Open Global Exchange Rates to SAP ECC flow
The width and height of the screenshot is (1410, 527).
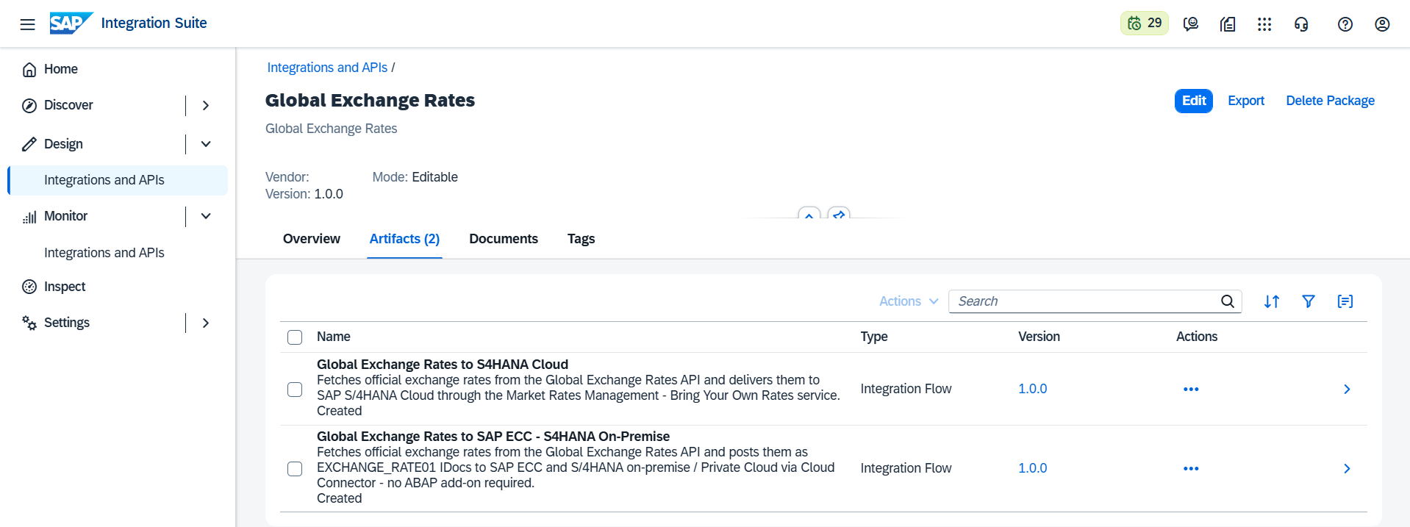tap(493, 437)
